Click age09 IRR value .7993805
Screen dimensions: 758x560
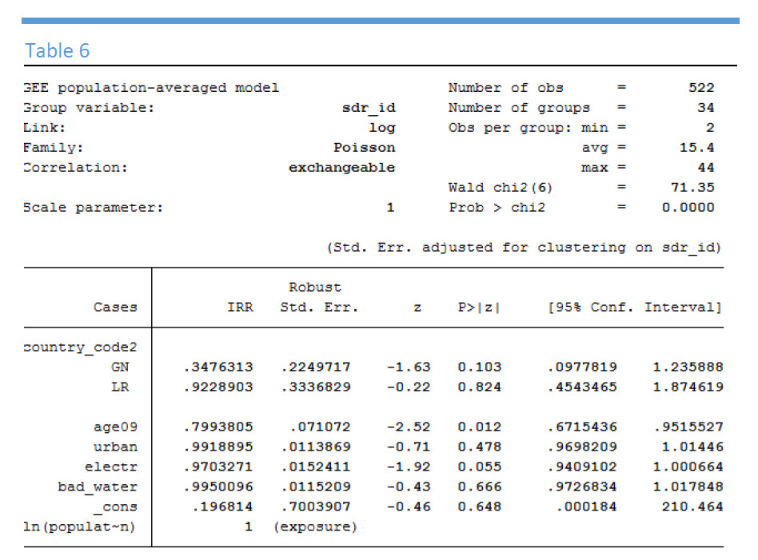click(x=218, y=427)
